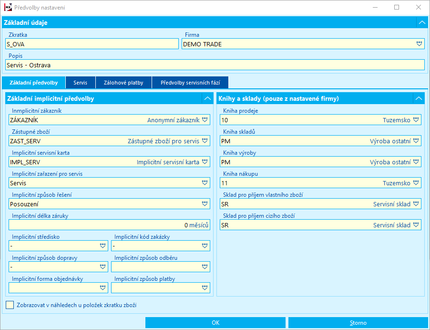Close the Předvolby nastavení window

[419, 8]
